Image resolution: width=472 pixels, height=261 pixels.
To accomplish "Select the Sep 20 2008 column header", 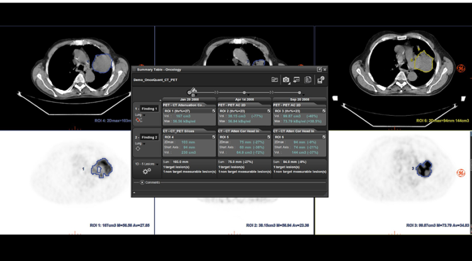I will (299, 99).
